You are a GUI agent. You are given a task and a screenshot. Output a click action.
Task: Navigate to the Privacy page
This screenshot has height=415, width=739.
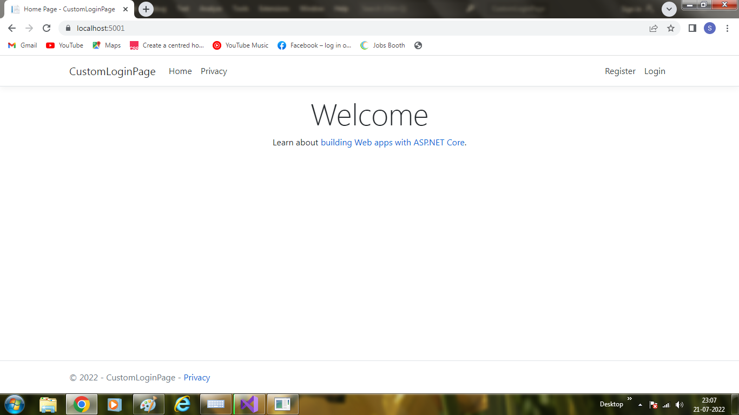click(214, 71)
